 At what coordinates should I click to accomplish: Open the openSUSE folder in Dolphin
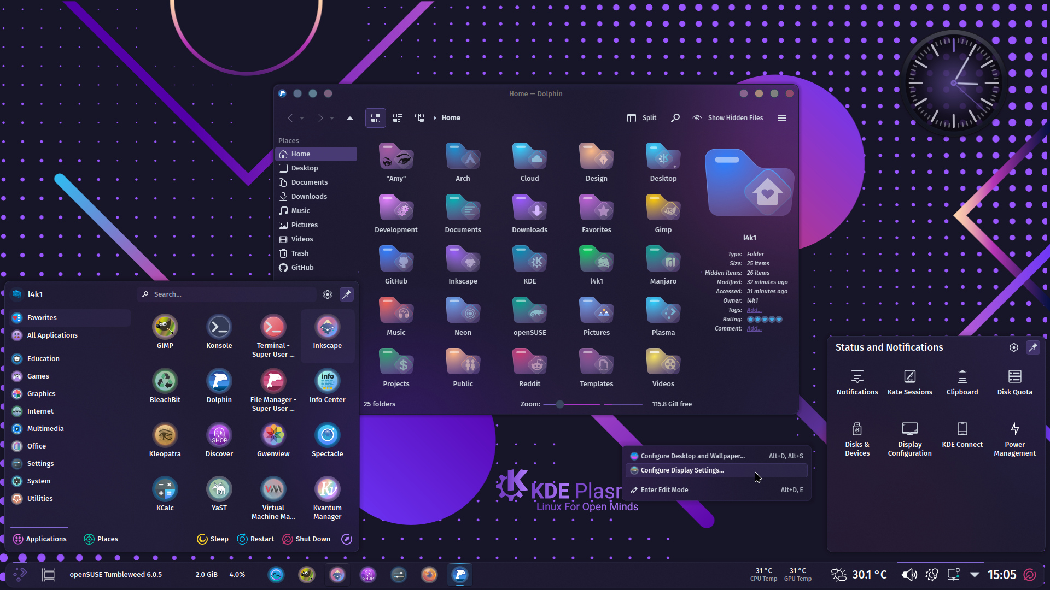tap(530, 317)
